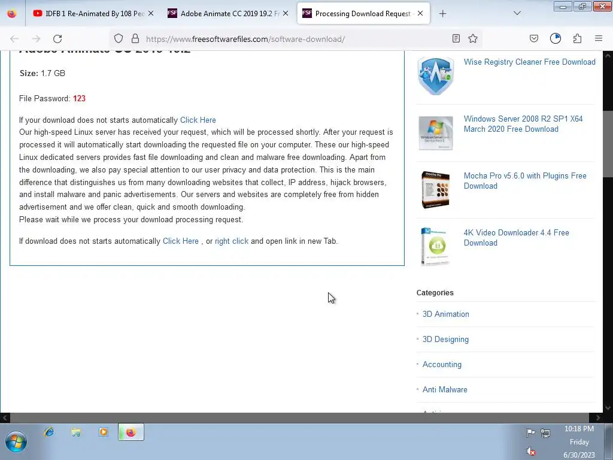Reload the current page
This screenshot has width=613, height=460.
[57, 39]
